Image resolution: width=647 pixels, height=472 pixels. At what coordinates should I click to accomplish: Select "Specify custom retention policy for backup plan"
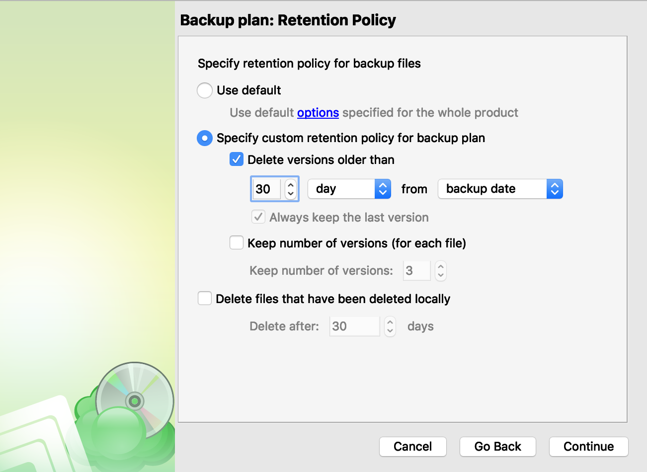coord(204,138)
